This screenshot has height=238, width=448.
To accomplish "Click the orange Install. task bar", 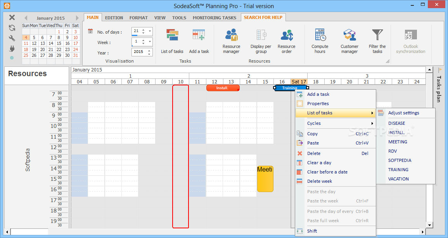I will tap(223, 88).
